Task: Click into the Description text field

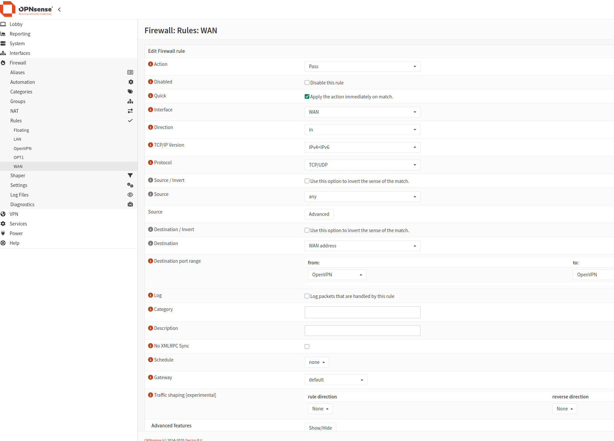Action: pos(362,331)
